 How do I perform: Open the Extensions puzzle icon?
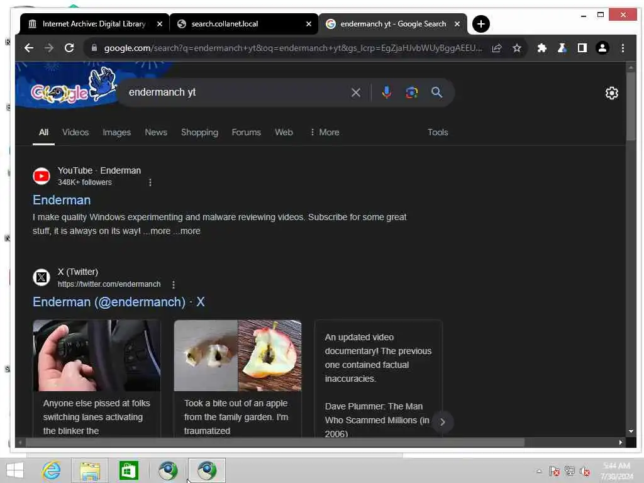pos(541,48)
